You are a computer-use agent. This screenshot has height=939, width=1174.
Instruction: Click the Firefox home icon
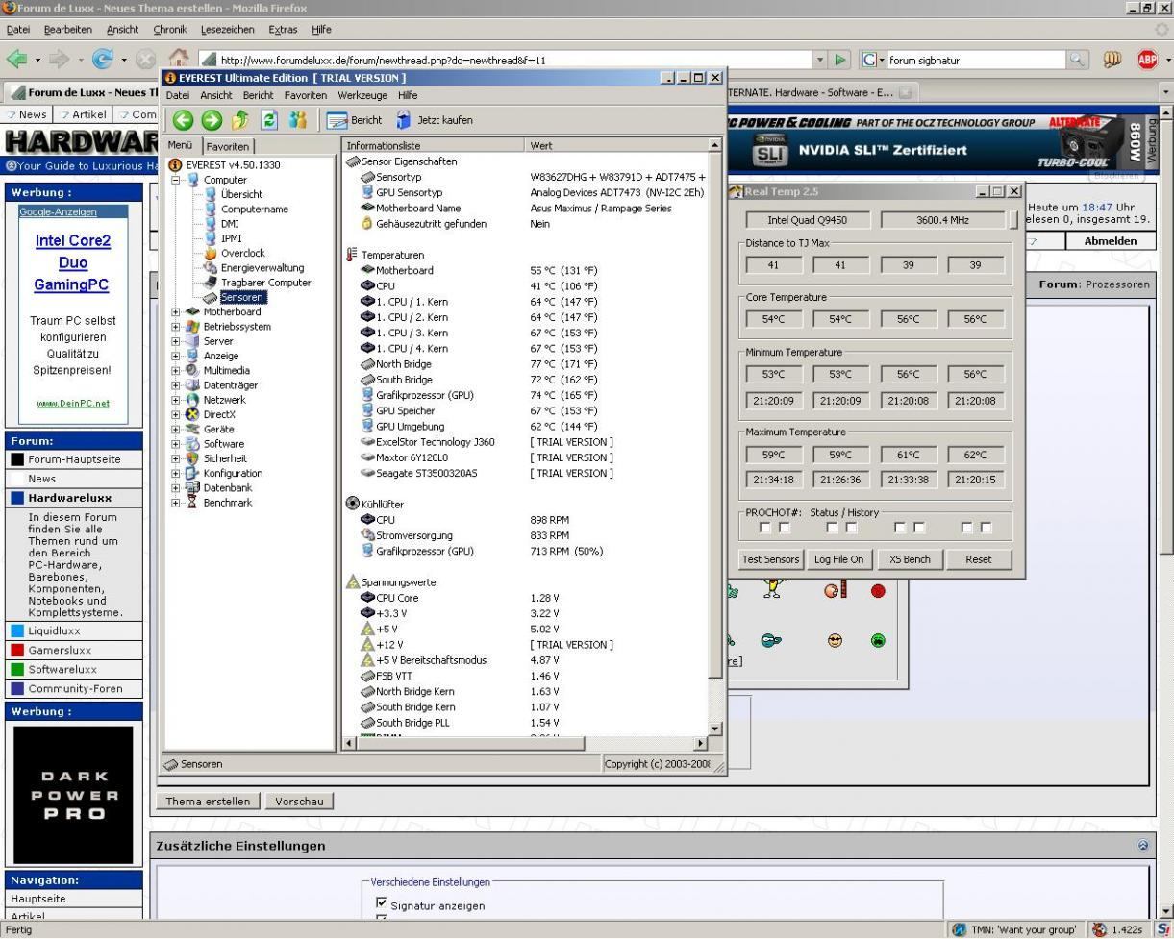pos(178,59)
